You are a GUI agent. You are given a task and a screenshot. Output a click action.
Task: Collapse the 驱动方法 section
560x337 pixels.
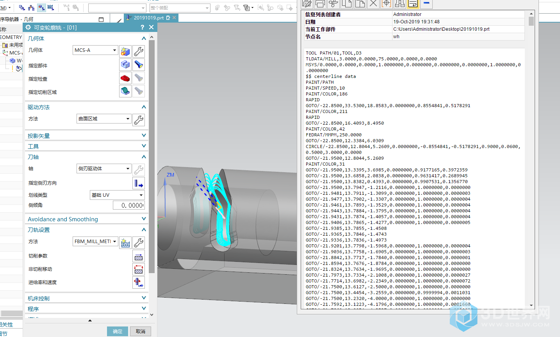tap(144, 107)
